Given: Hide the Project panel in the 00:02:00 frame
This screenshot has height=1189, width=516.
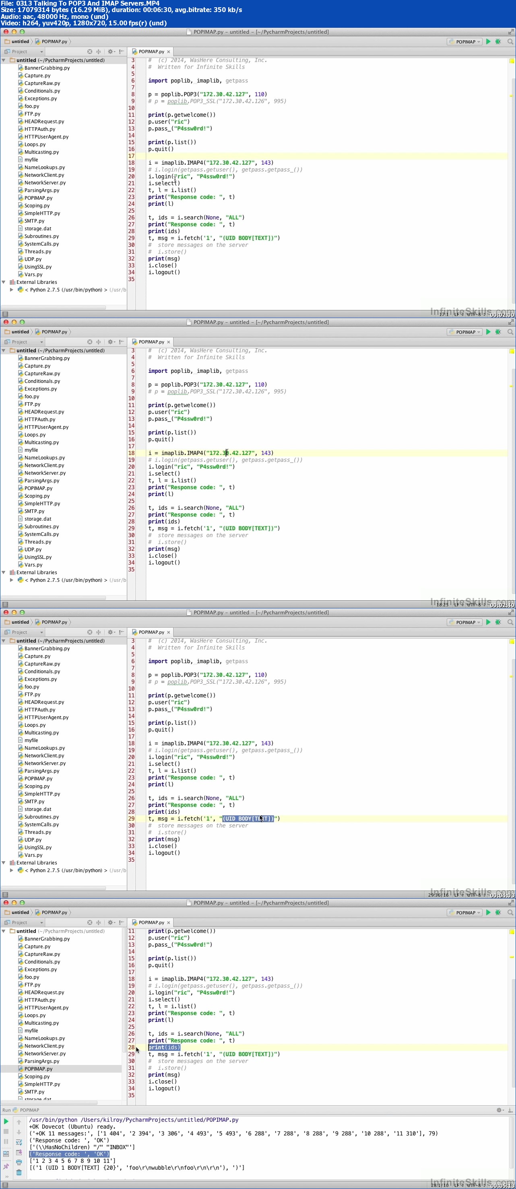Looking at the screenshot, I should (x=122, y=52).
